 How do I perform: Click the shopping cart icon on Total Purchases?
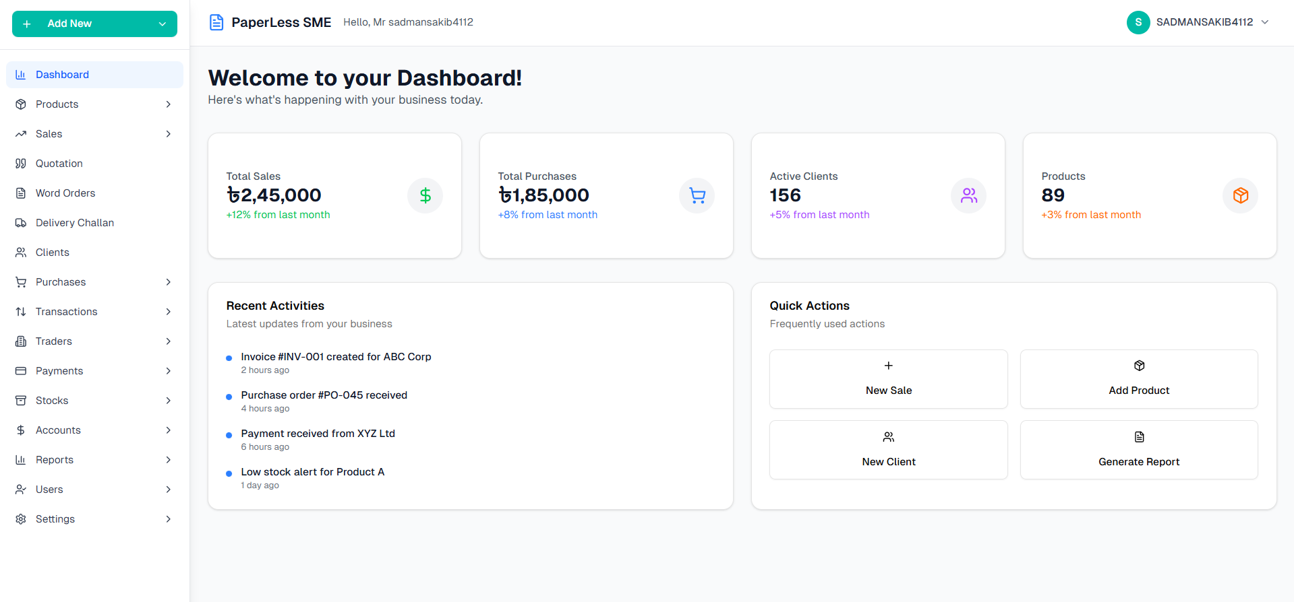(x=697, y=196)
